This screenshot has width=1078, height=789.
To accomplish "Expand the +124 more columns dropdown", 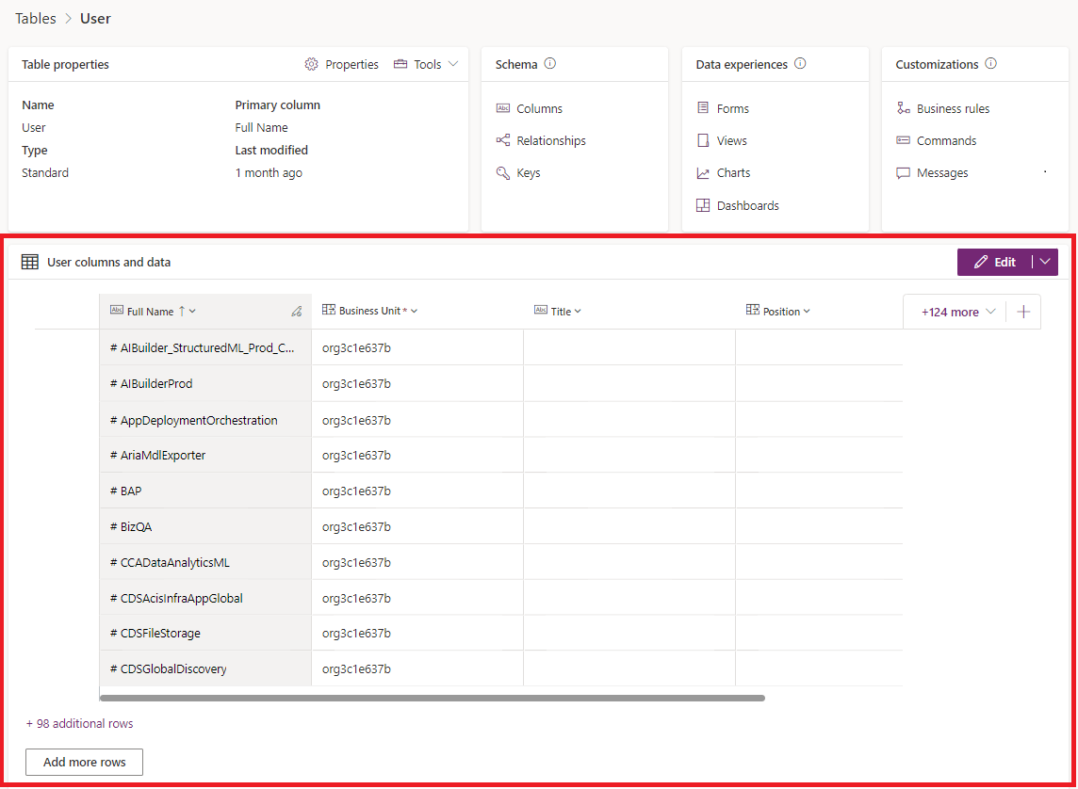I will pos(957,312).
